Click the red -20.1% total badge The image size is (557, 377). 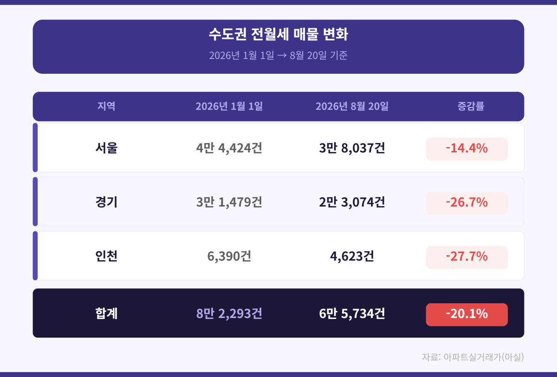click(467, 314)
